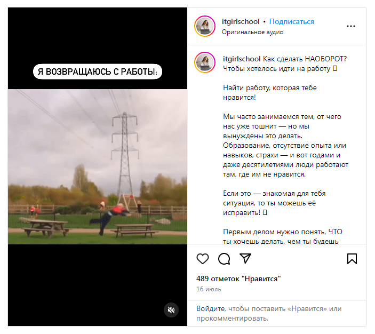Open the 16 июль post date
This screenshot has width=375, height=334.
[209, 289]
